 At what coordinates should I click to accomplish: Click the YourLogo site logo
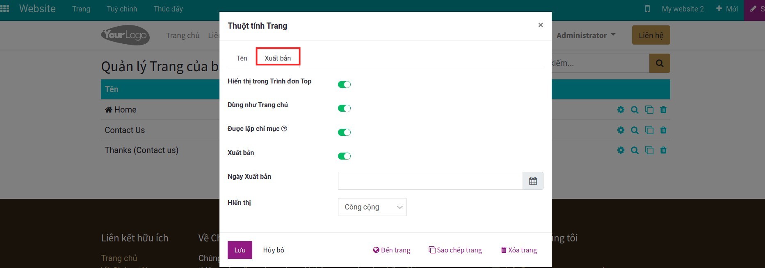tap(125, 35)
